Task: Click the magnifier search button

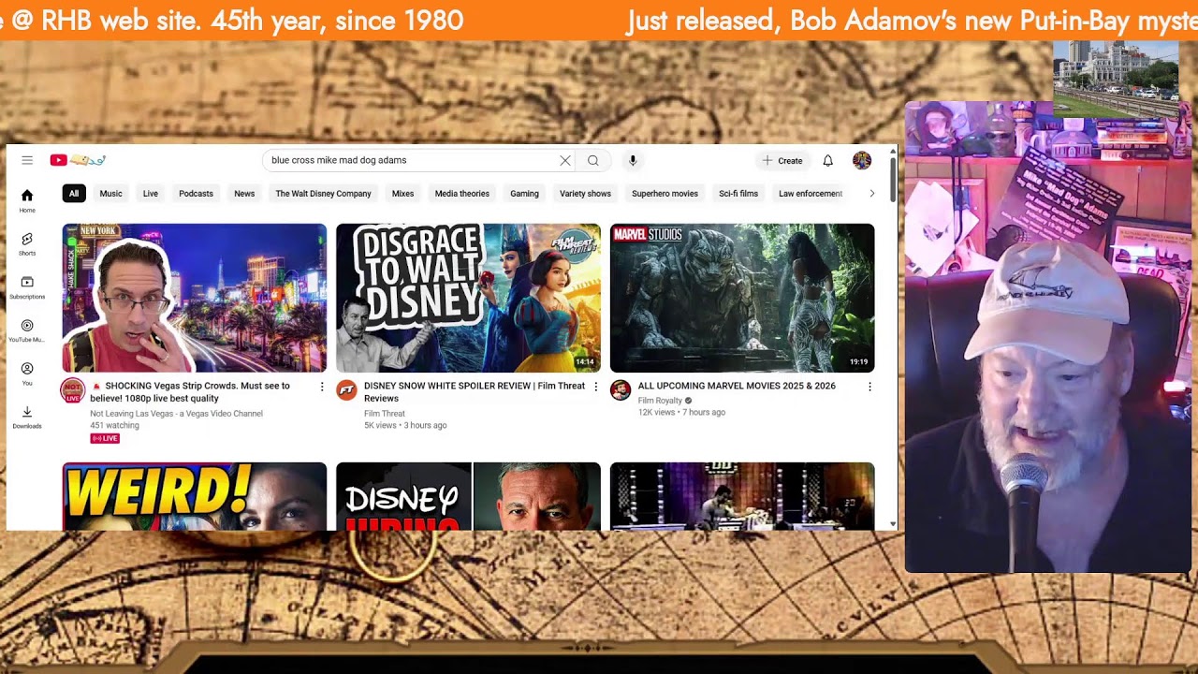Action: 593,160
